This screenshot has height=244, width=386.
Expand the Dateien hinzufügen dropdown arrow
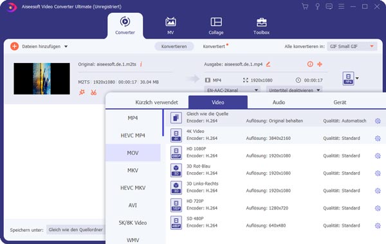(66, 46)
